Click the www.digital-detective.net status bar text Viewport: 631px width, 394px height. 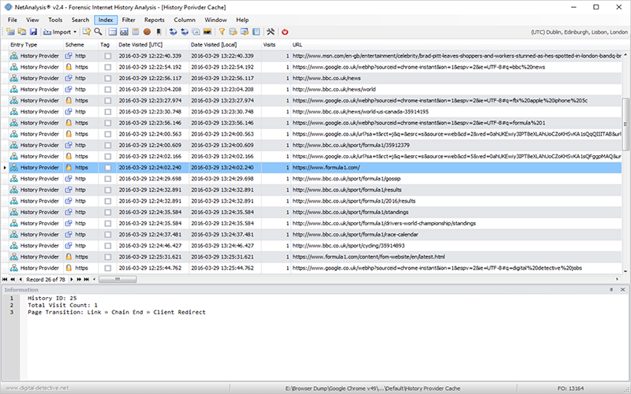pyautogui.click(x=37, y=388)
